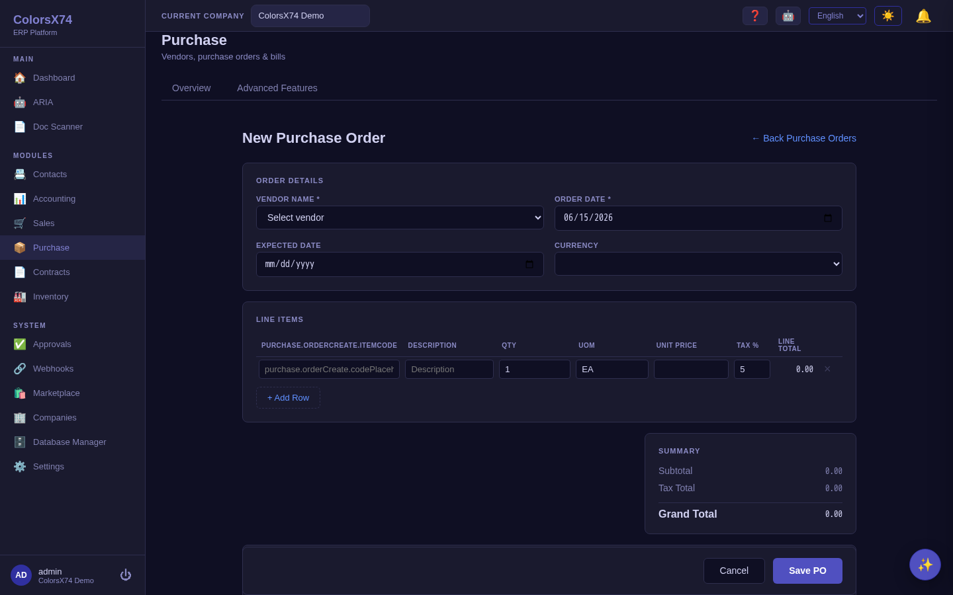953x595 pixels.
Task: Click the AD user avatar
Action: (x=21, y=575)
